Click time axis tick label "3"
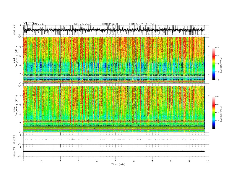The height and width of the screenshot is (181, 234). pyautogui.click(x=79, y=161)
